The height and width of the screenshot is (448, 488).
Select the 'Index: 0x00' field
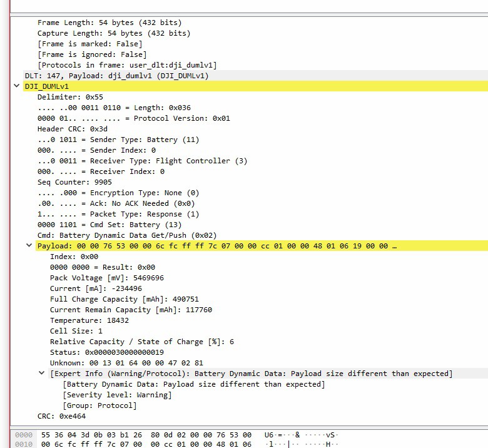74,257
